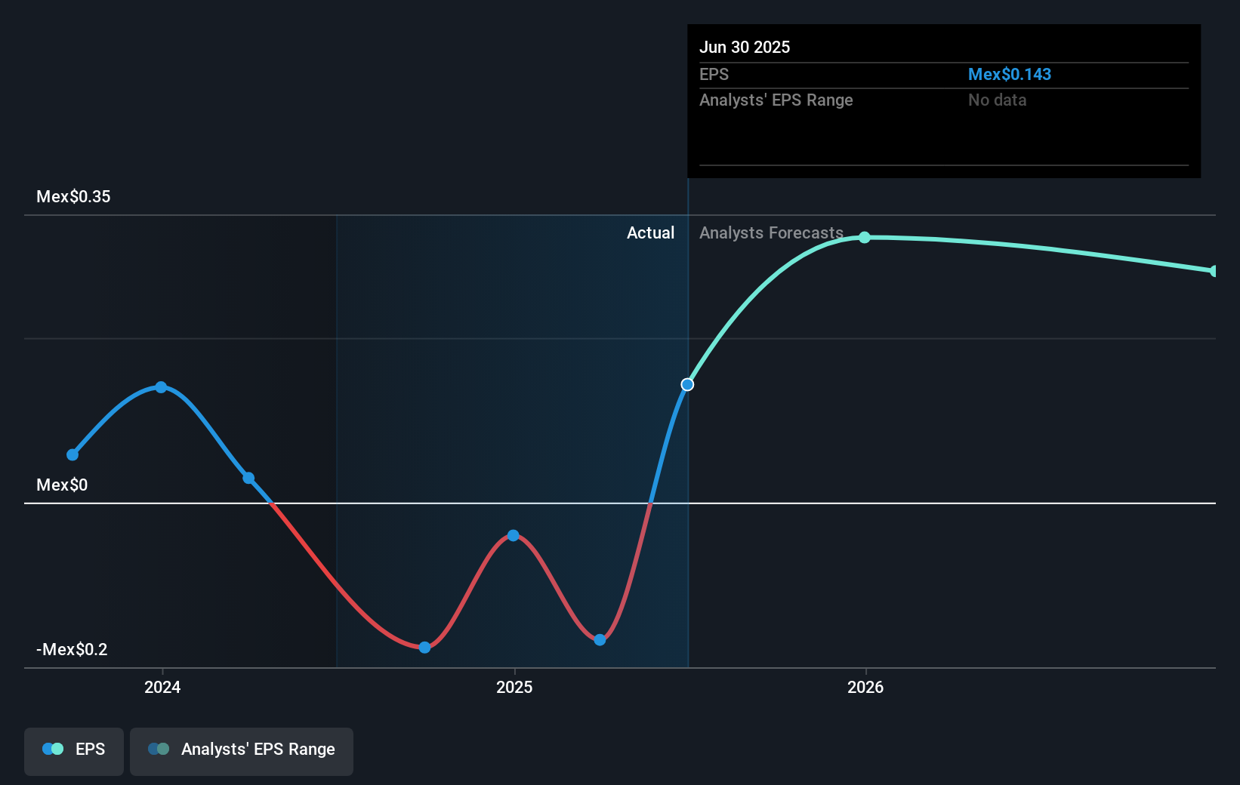The height and width of the screenshot is (785, 1240).
Task: Toggle the Analysts' EPS Range legend
Action: pyautogui.click(x=242, y=751)
